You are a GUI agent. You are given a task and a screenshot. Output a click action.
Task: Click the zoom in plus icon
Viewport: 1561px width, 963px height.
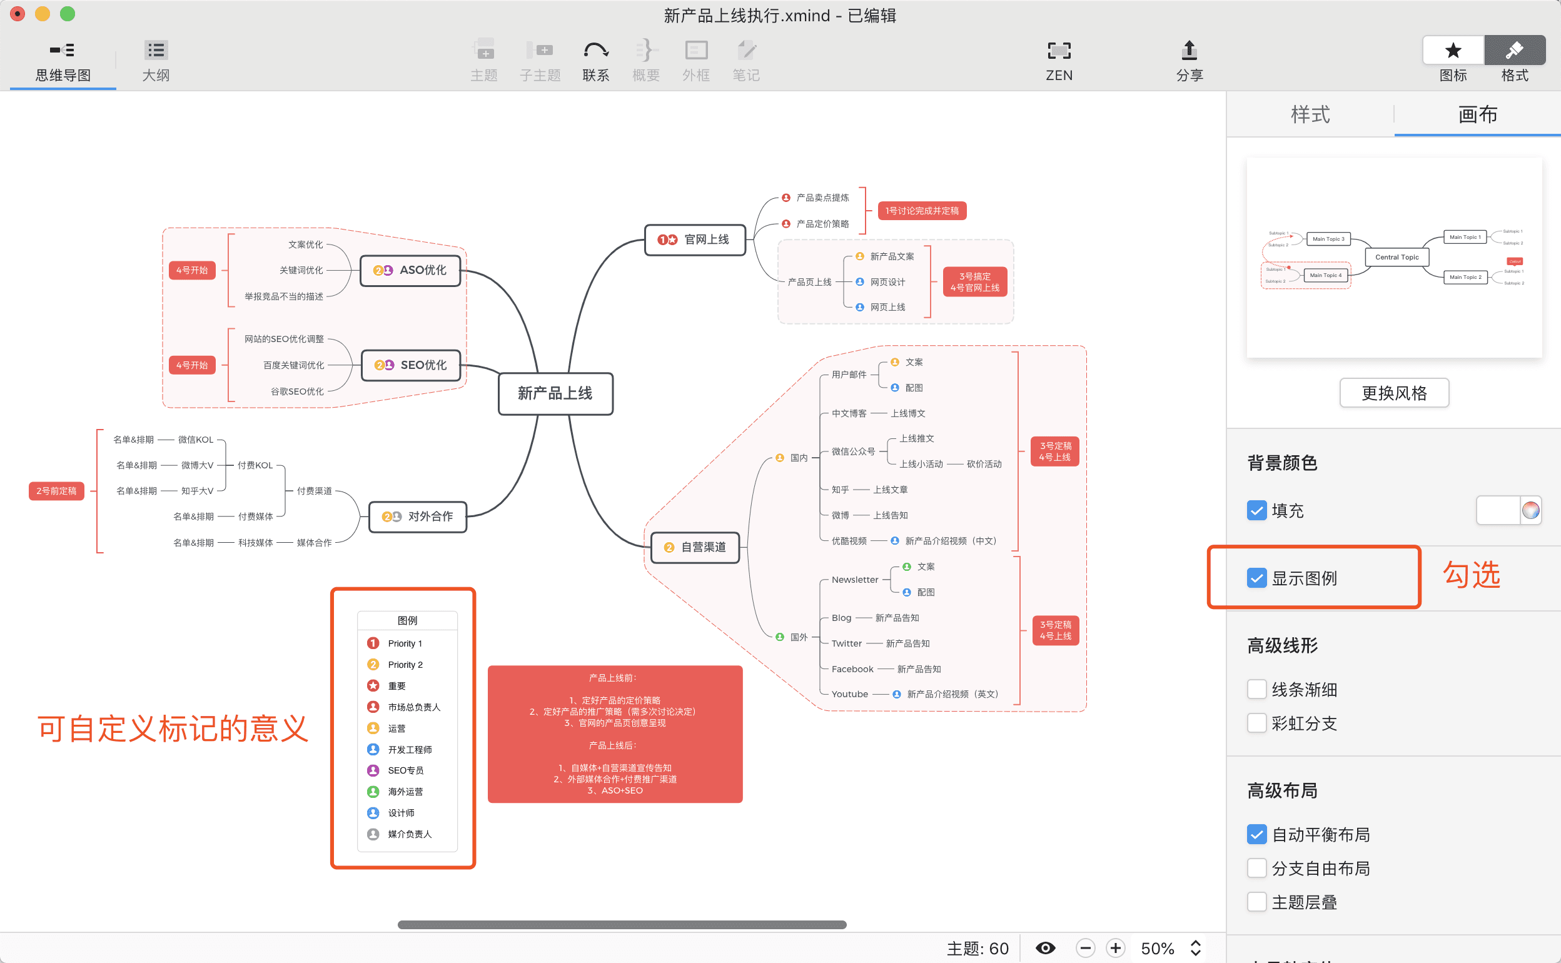pos(1115,948)
